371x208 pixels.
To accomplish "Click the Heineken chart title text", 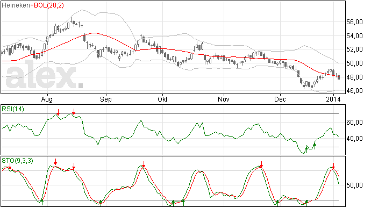I will click(16, 5).
